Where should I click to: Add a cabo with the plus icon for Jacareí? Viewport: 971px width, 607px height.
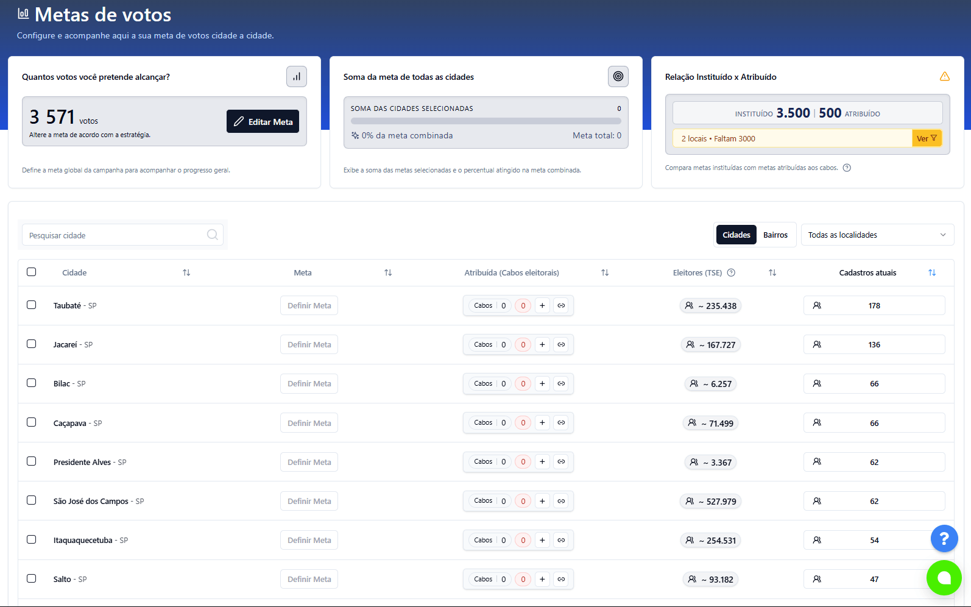[x=542, y=344]
